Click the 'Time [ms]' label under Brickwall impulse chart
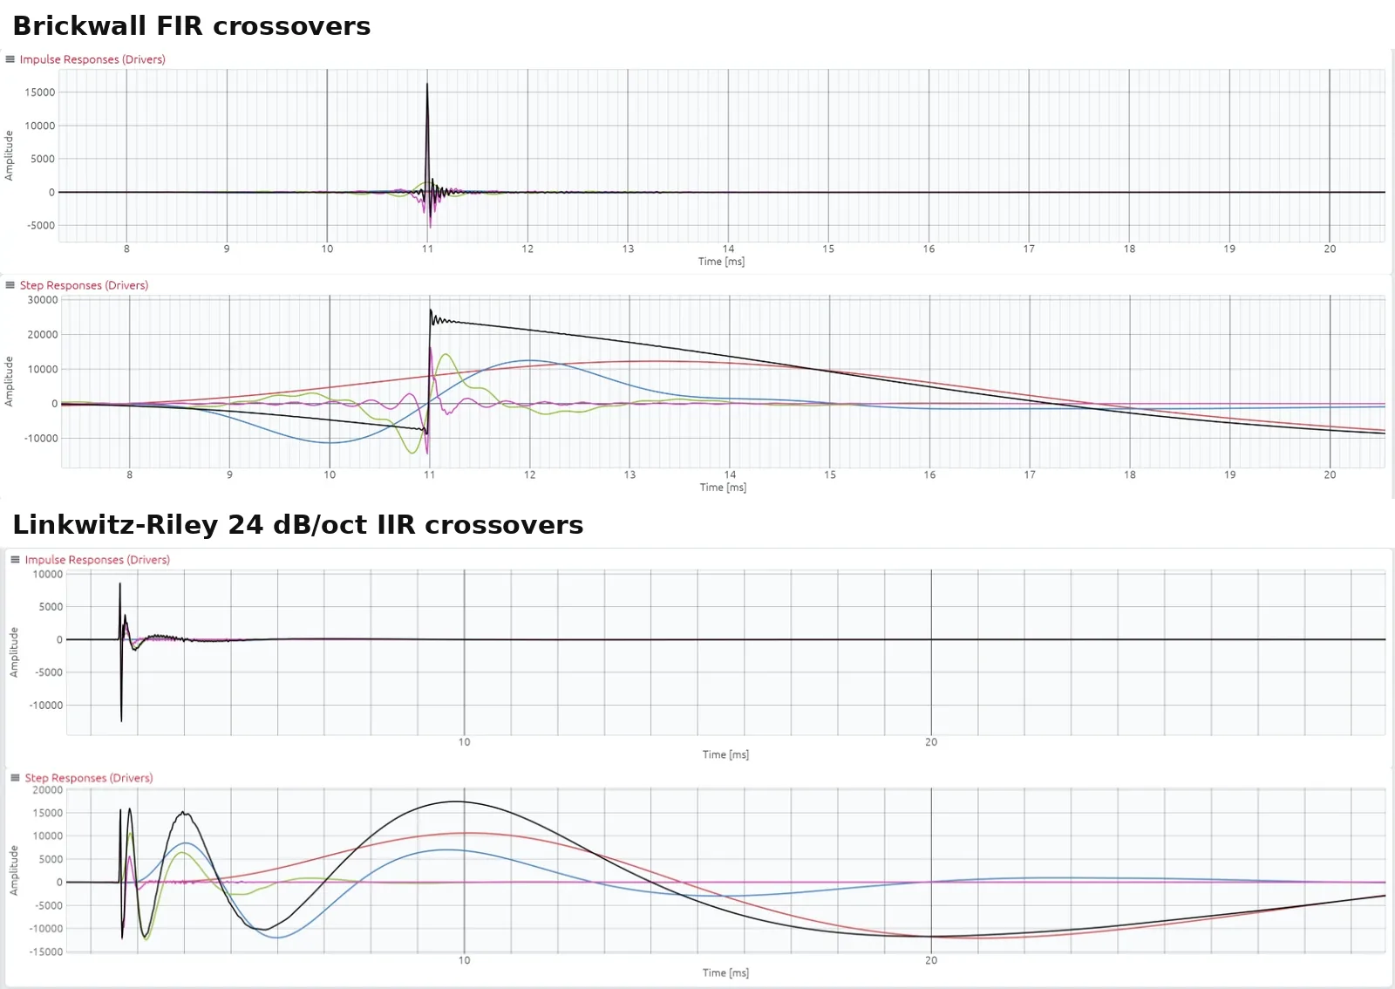Screen dimensions: 1395x989 click(721, 262)
